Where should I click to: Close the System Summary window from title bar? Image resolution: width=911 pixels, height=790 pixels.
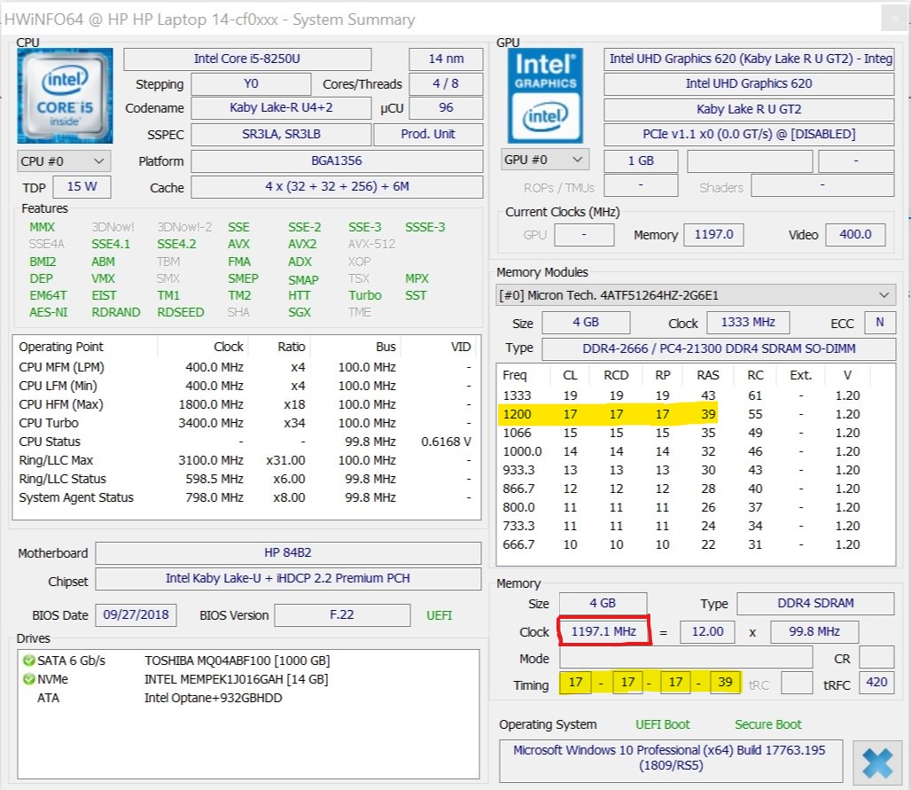893,19
